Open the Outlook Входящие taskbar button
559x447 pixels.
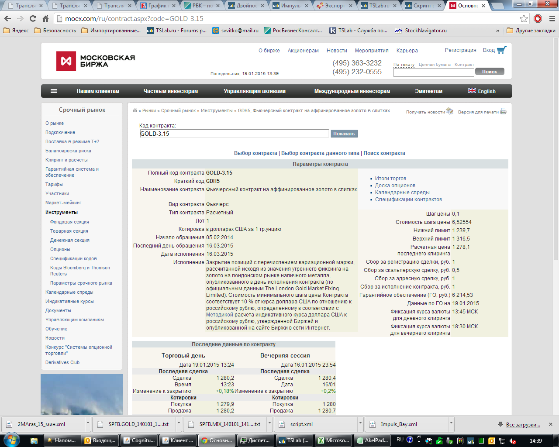(x=100, y=440)
